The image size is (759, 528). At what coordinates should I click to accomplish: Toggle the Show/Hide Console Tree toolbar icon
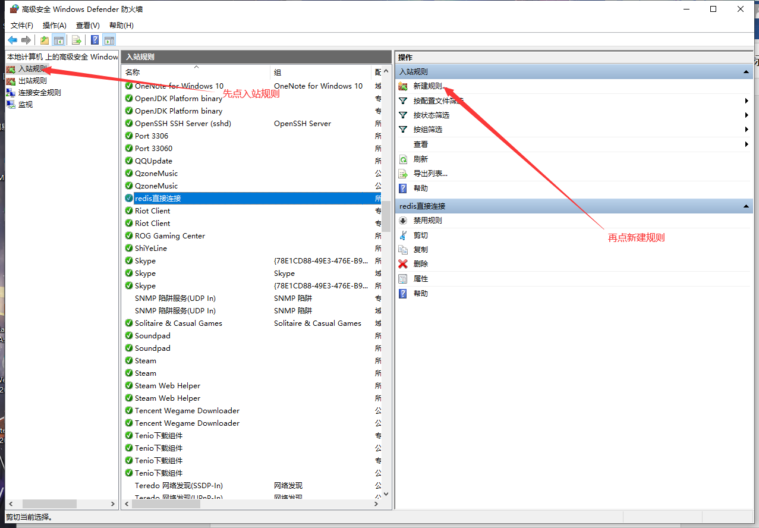(59, 40)
